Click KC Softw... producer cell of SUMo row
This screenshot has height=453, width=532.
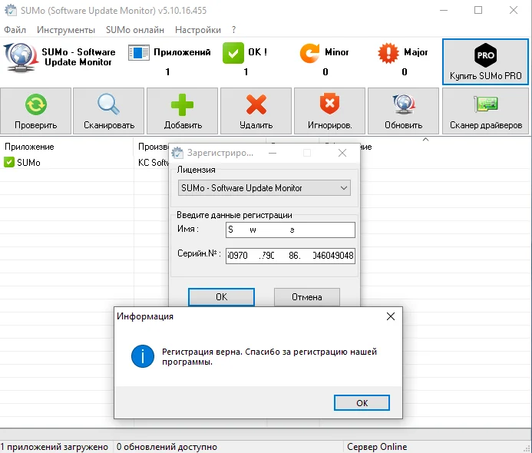[154, 163]
